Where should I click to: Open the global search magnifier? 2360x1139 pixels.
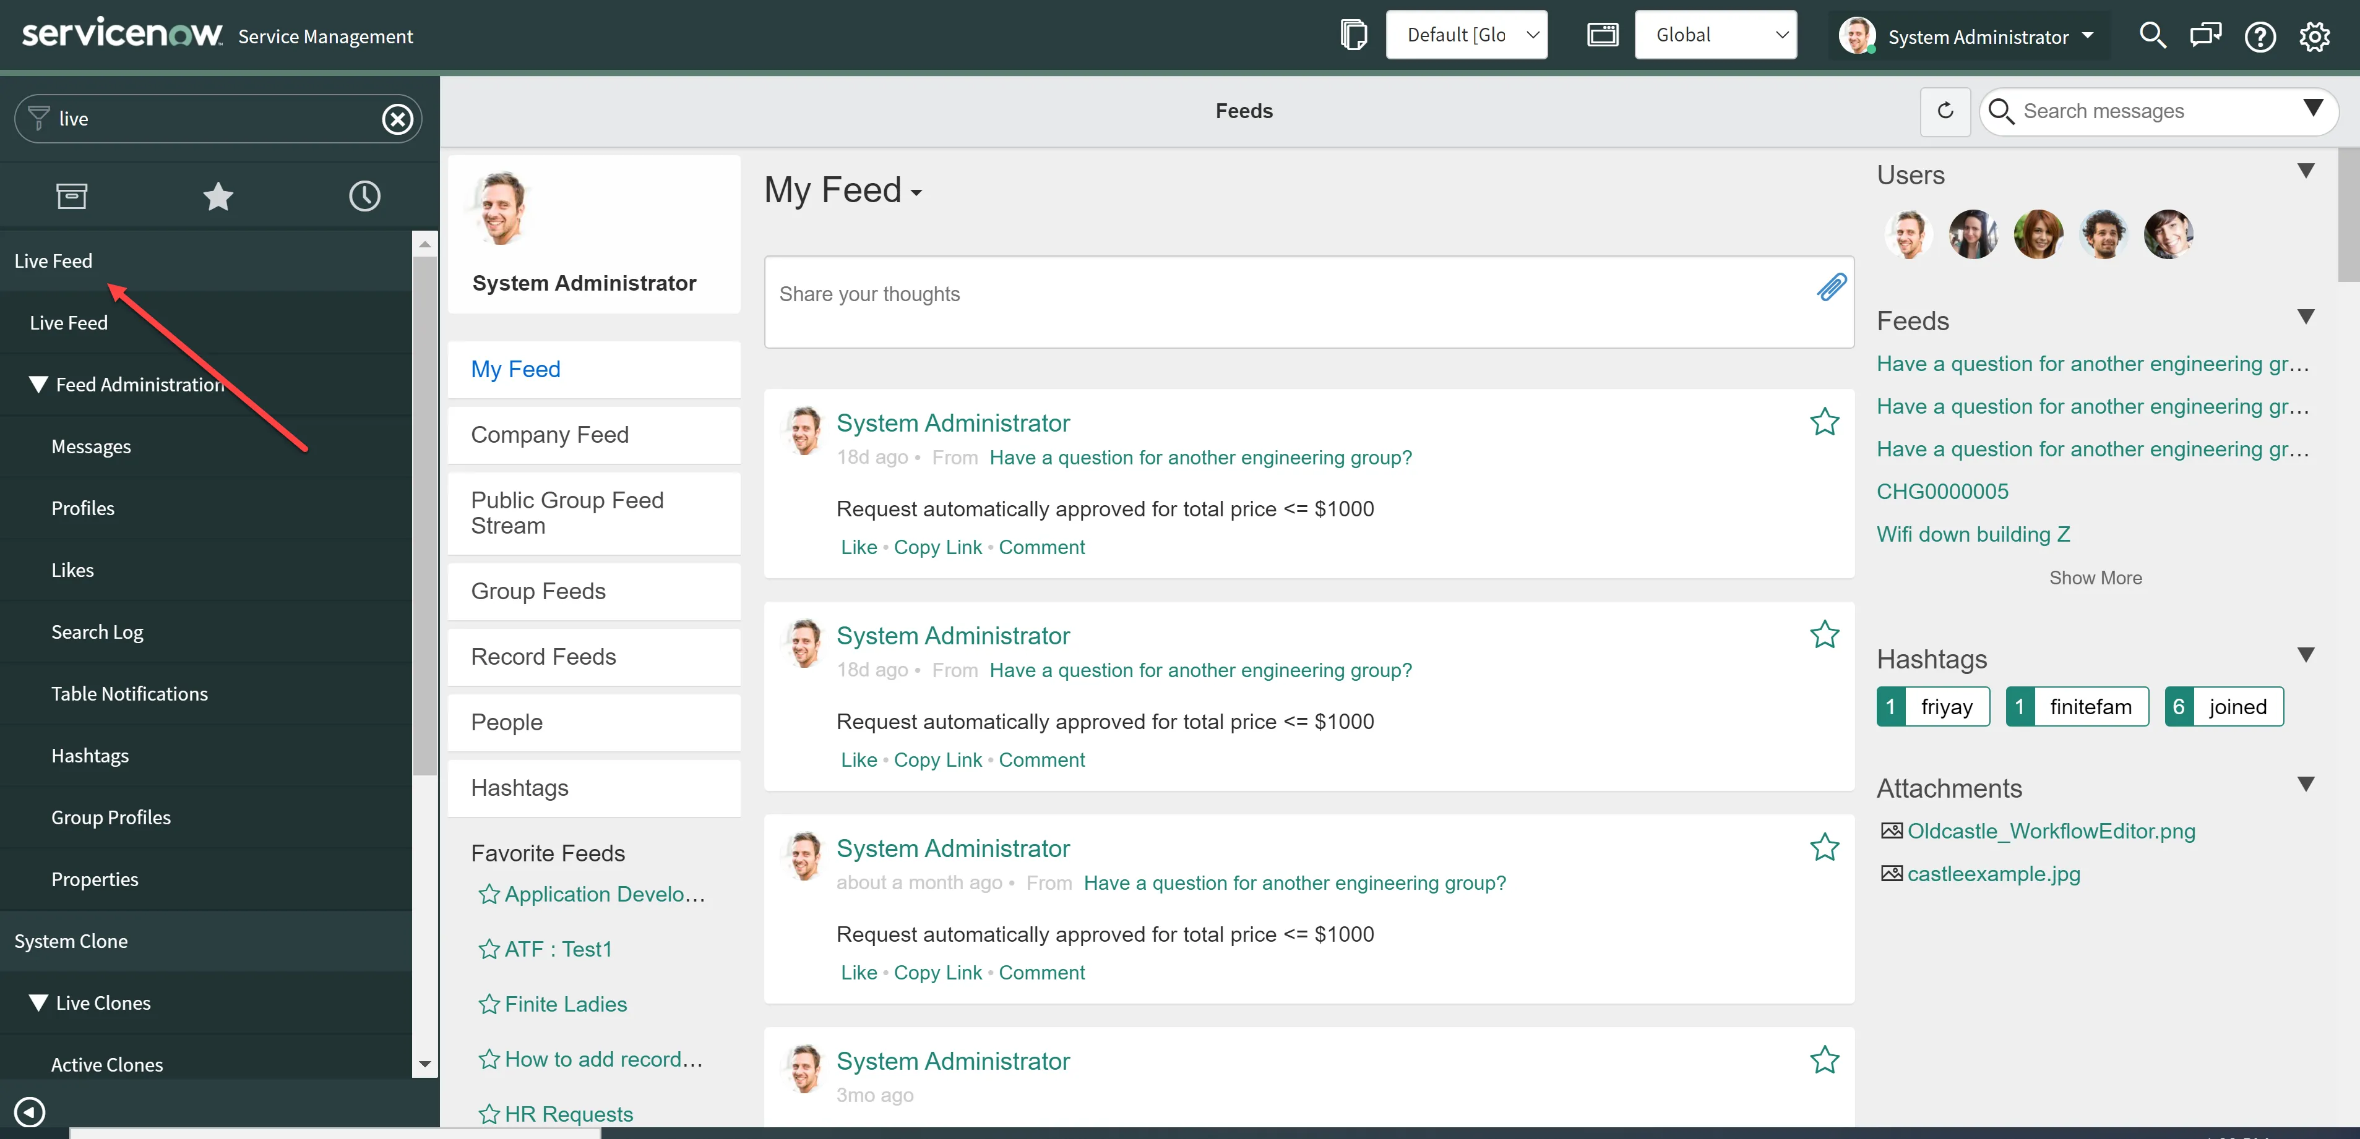pyautogui.click(x=2152, y=36)
